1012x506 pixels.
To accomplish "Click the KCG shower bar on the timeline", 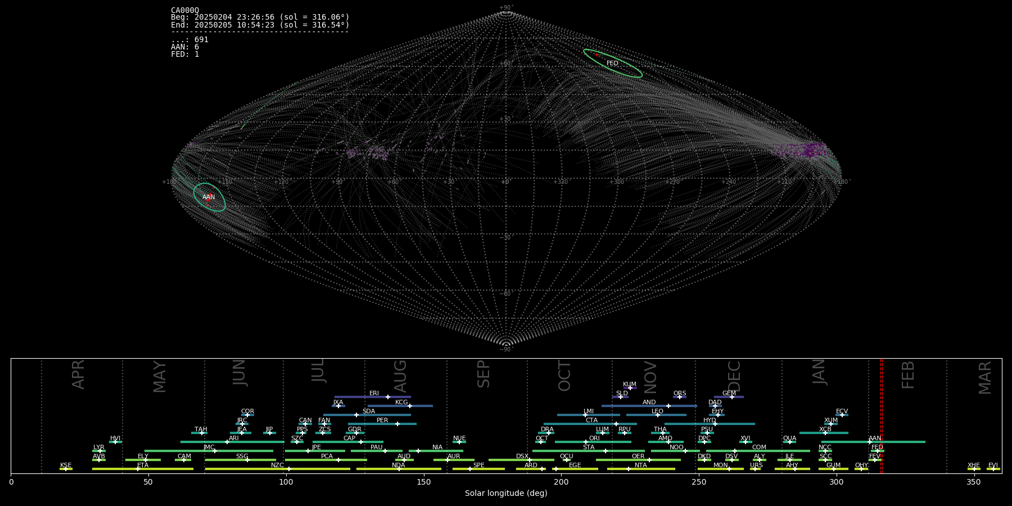I will pyautogui.click(x=400, y=406).
